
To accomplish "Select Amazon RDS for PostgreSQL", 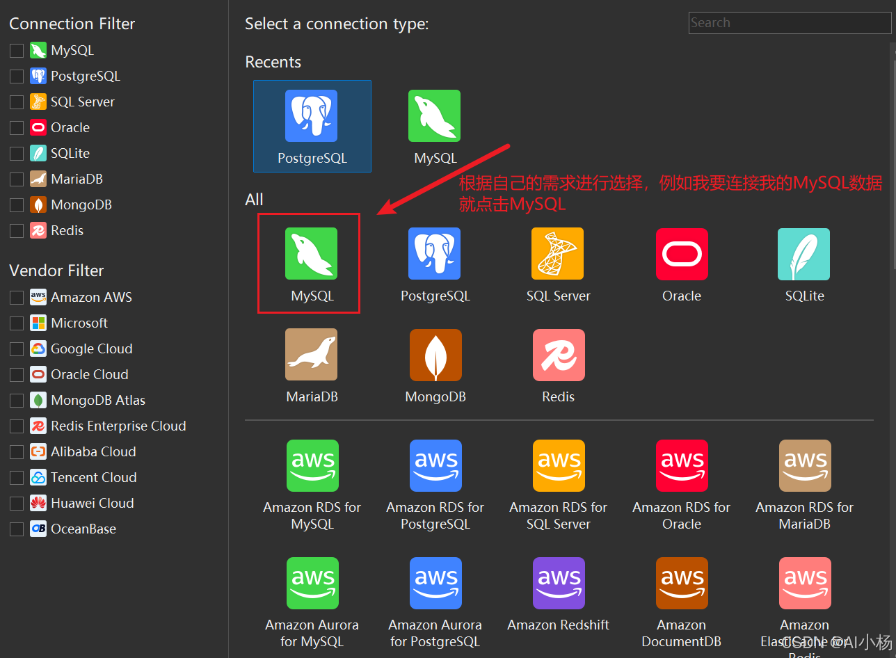I will 435,485.
